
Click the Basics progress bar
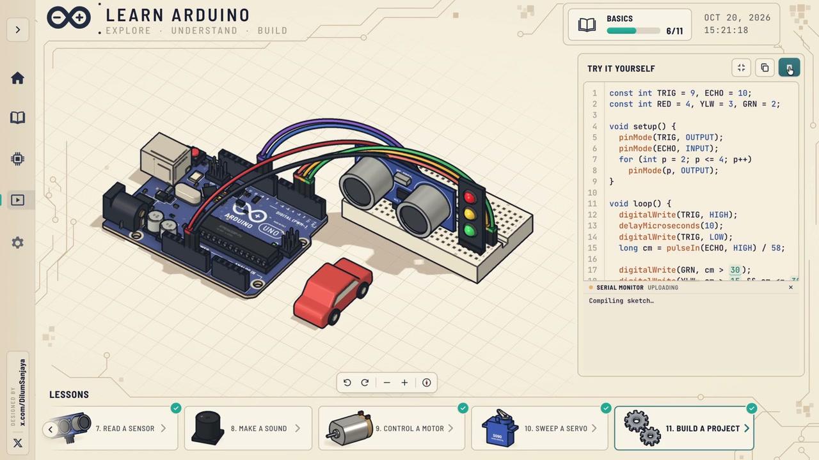(x=633, y=31)
